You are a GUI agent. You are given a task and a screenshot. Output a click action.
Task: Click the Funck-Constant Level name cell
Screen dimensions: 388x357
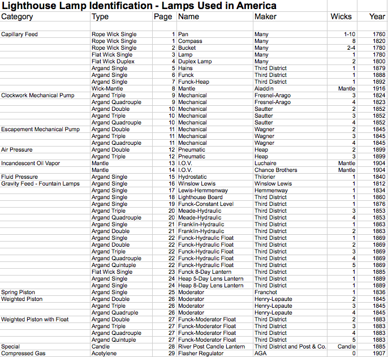(215, 204)
